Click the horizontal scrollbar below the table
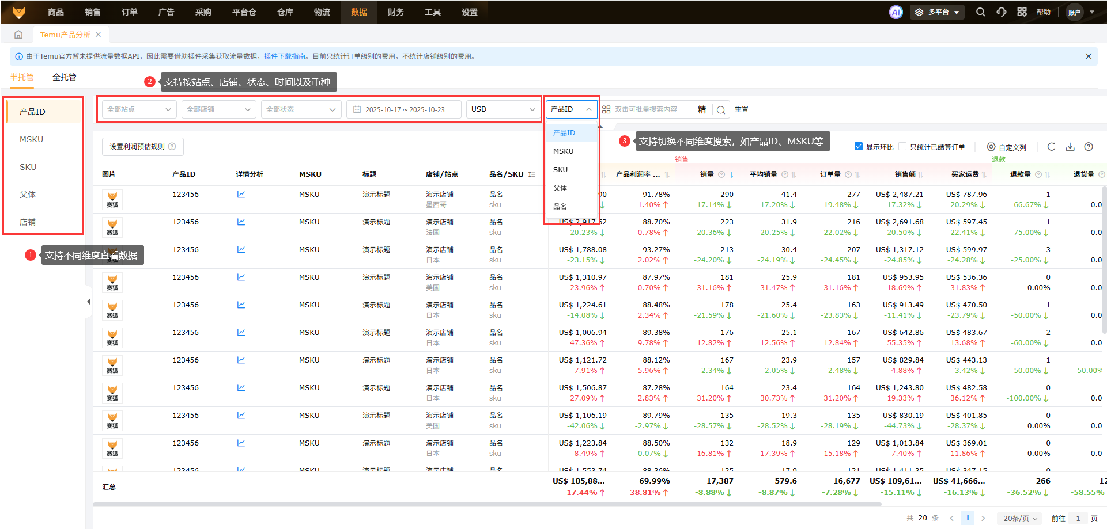This screenshot has height=529, width=1107. (487, 504)
